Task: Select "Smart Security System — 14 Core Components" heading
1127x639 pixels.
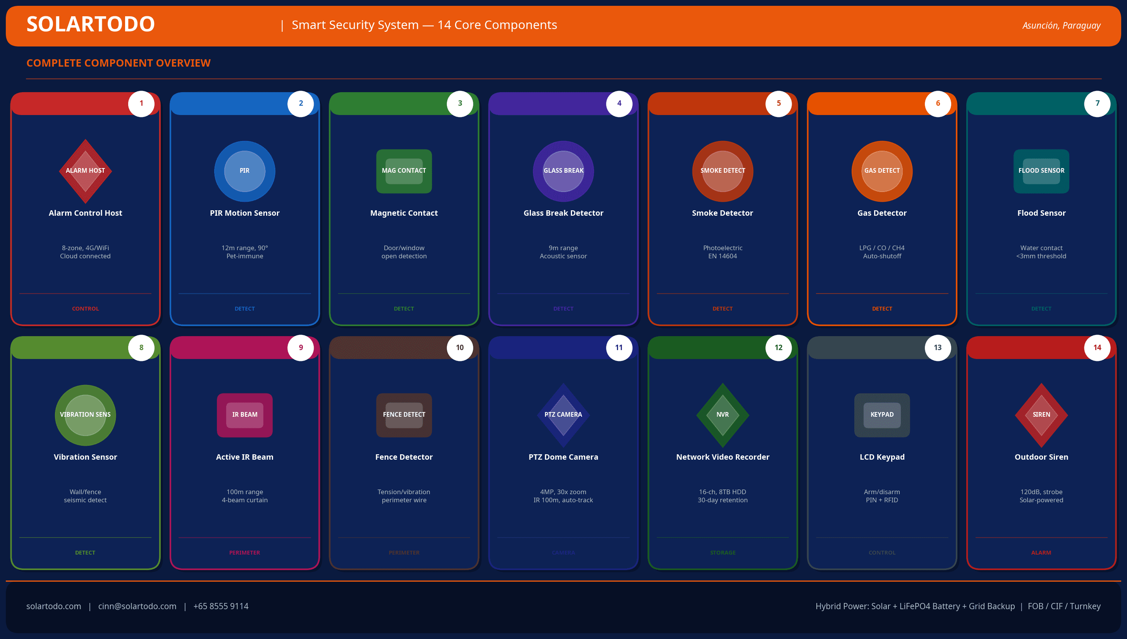Action: [424, 25]
